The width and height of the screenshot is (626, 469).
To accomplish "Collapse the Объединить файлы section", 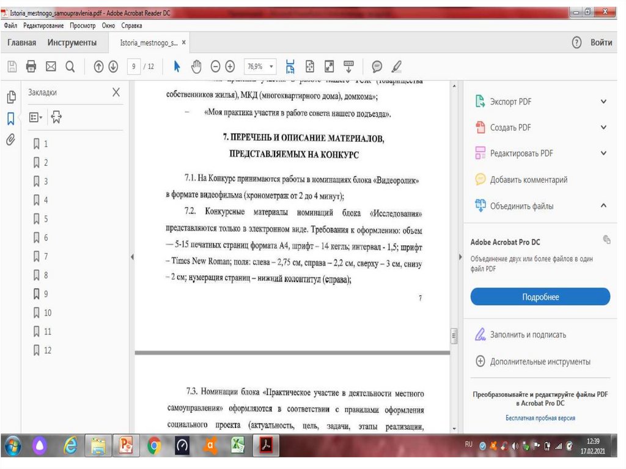I will [603, 206].
